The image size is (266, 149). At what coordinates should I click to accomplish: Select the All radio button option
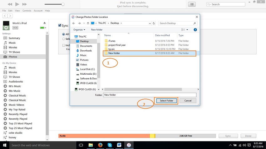63,34
